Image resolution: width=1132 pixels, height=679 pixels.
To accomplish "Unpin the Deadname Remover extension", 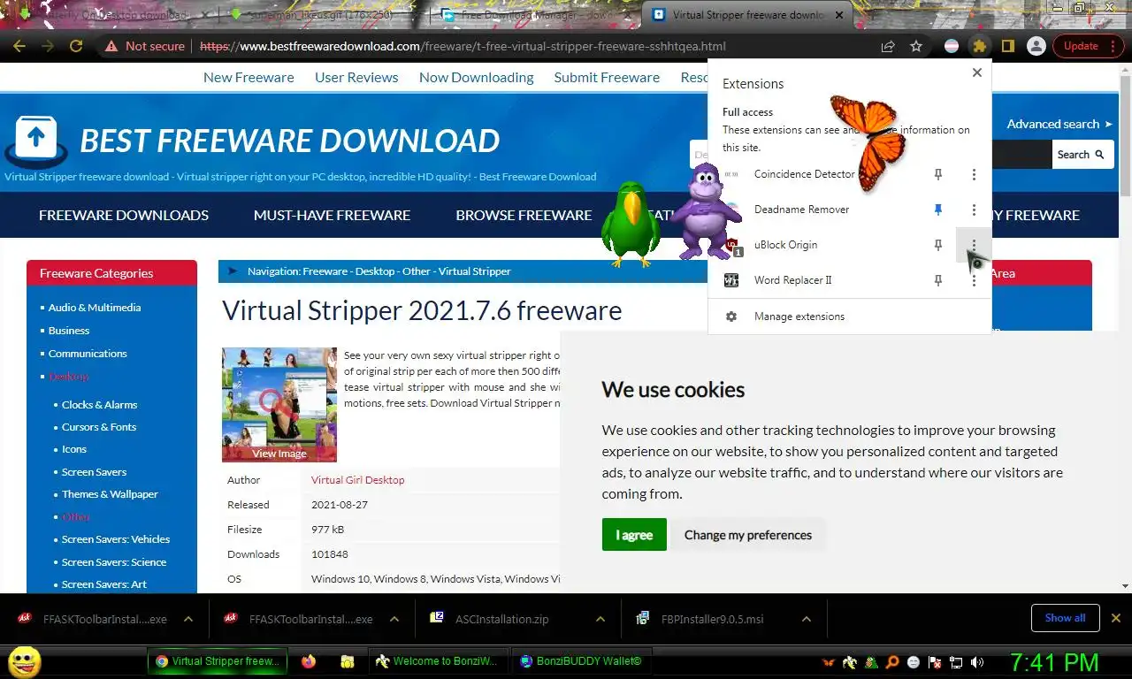I will (938, 210).
